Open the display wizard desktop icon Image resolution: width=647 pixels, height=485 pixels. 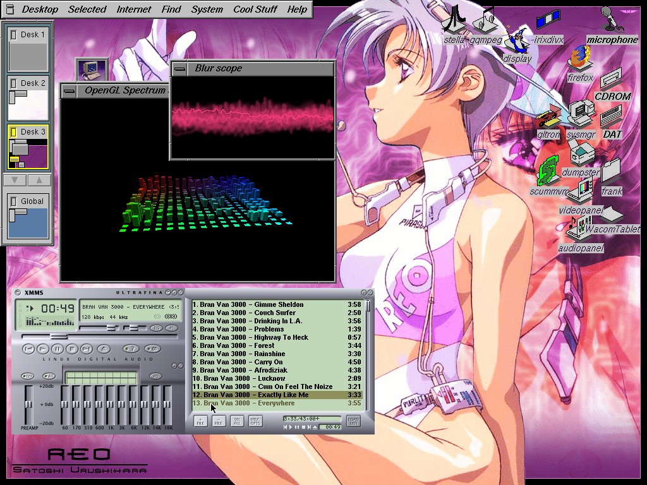click(x=517, y=45)
